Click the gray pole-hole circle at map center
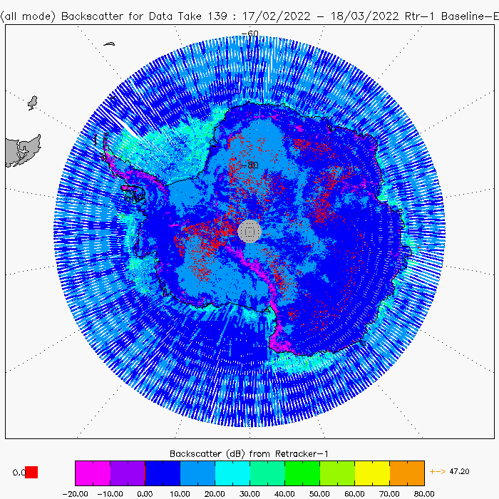The height and width of the screenshot is (499, 499). [x=249, y=232]
